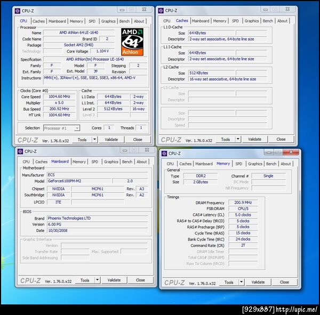Click the motherboard model 'GeForce6100PM-M2'

point(79,181)
